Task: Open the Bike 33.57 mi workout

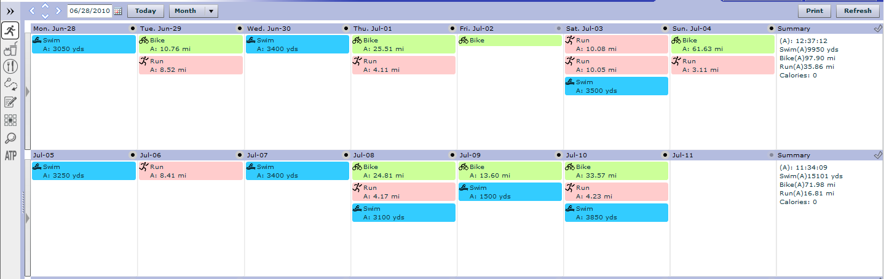Action: point(616,171)
